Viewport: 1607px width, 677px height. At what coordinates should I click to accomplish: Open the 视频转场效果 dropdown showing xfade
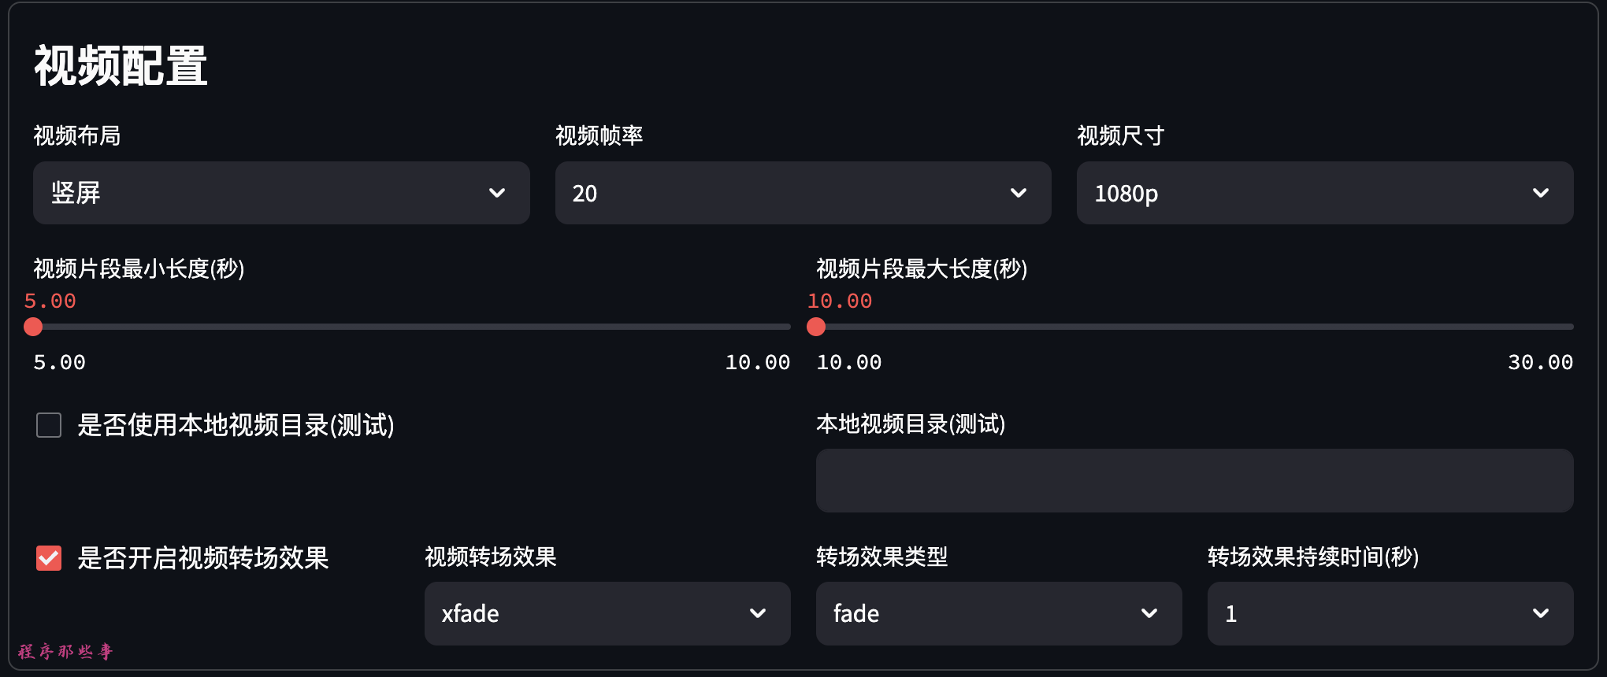click(607, 613)
